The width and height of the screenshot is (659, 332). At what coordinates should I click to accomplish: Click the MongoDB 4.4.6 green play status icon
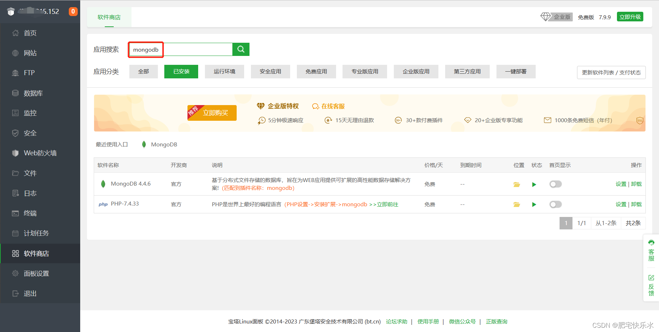pos(534,184)
